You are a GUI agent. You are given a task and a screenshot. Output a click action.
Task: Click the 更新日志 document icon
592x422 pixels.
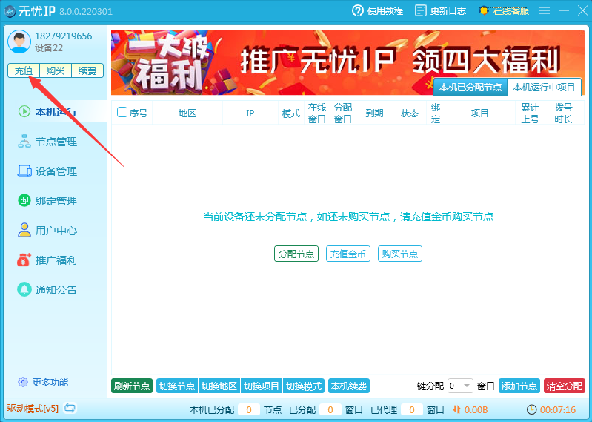420,10
